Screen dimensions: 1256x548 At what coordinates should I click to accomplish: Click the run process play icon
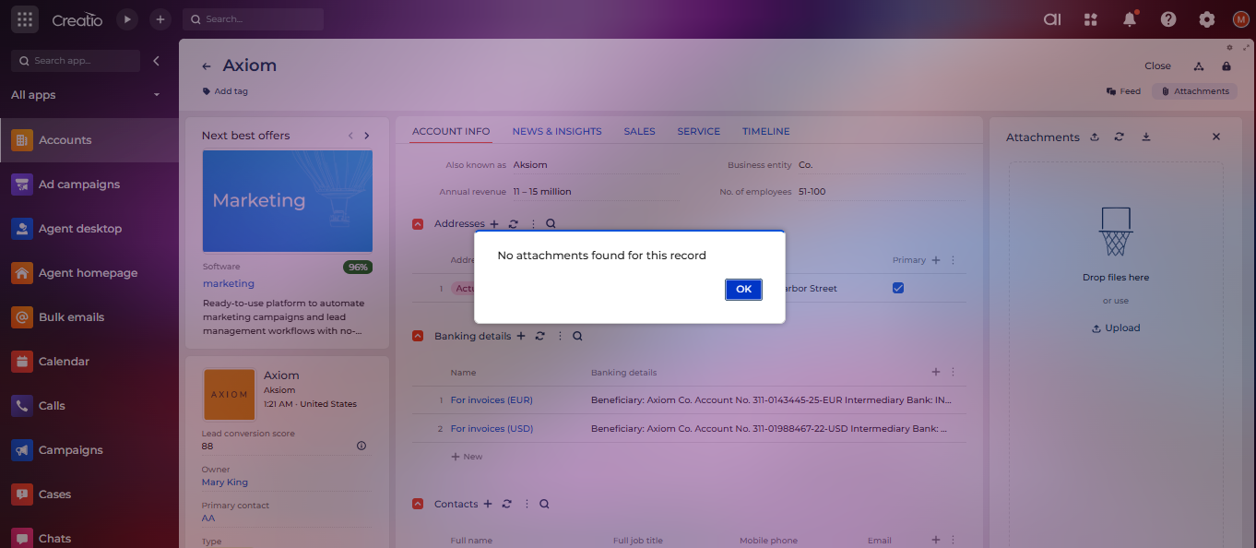[127, 19]
